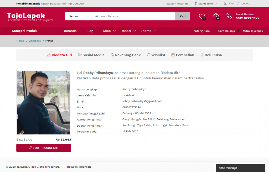Click Members breadcrumb link
This screenshot has height=174, width=269.
[34, 41]
